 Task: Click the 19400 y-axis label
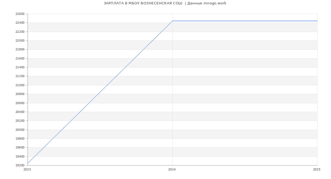coord(20,156)
